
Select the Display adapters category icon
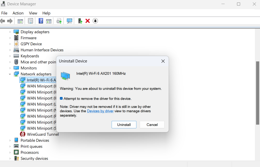[x=16, y=32]
